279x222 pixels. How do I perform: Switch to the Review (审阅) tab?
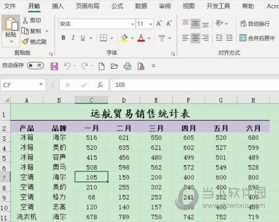click(165, 6)
